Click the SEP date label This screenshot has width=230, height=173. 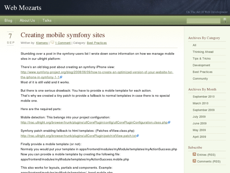click(11, 43)
